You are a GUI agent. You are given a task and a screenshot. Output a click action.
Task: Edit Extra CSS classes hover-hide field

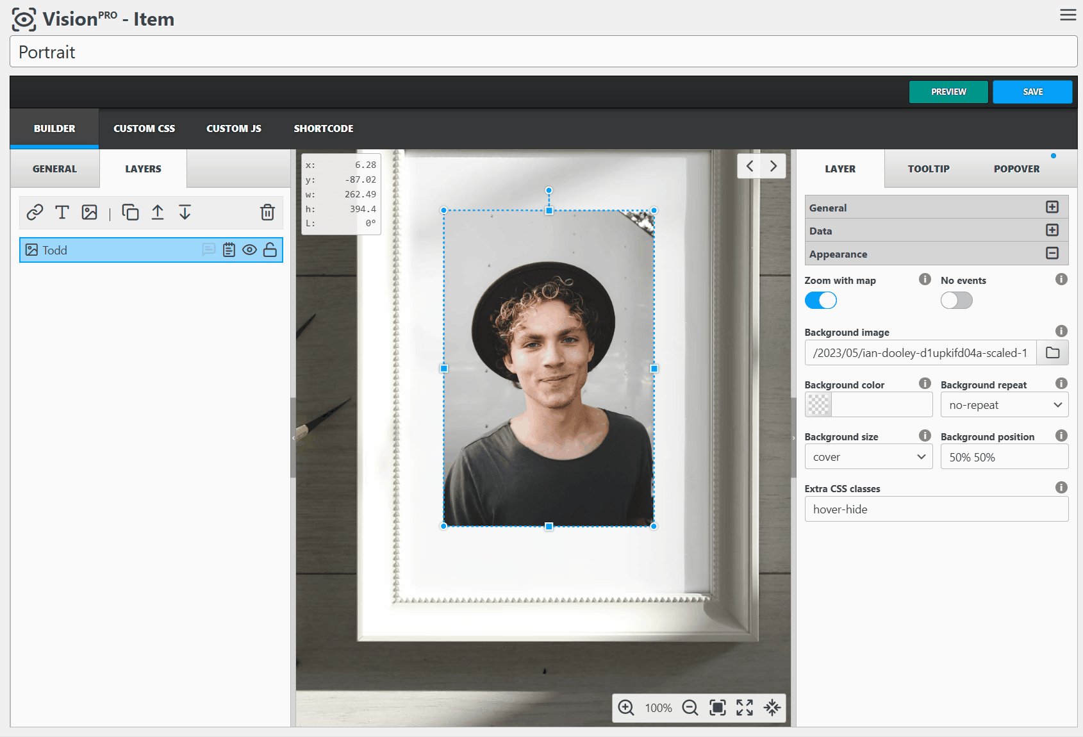[936, 509]
